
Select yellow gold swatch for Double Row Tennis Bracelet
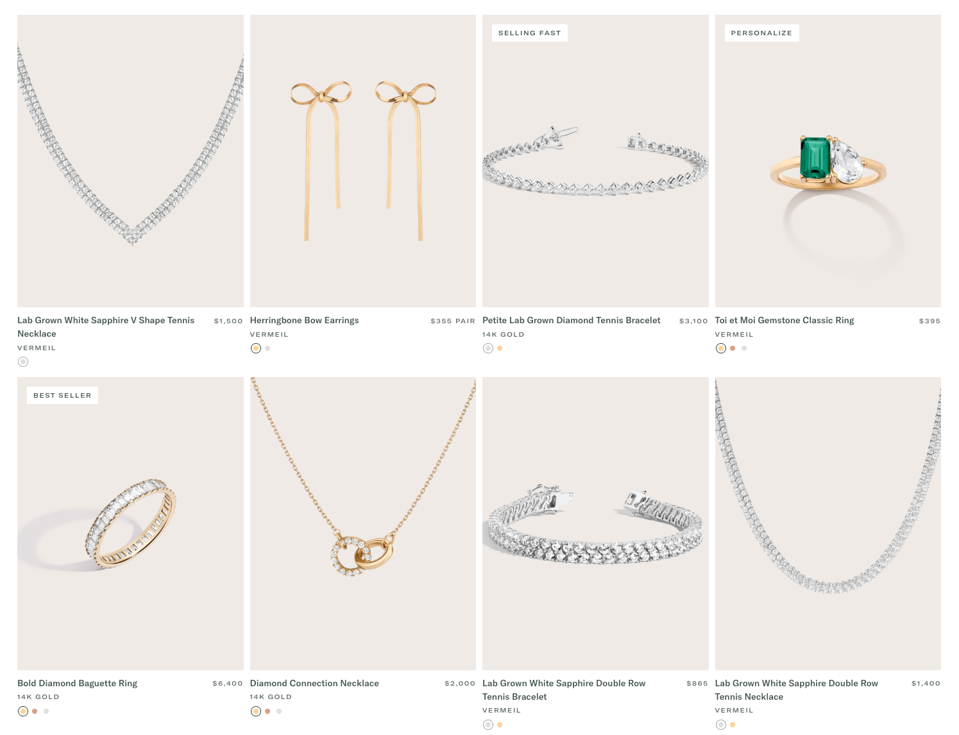[500, 725]
